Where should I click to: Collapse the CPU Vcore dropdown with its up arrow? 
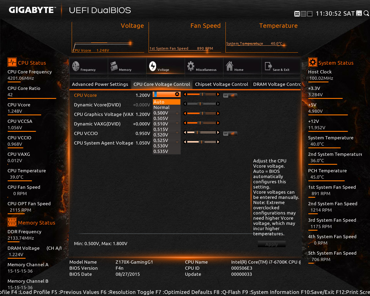pos(177,94)
